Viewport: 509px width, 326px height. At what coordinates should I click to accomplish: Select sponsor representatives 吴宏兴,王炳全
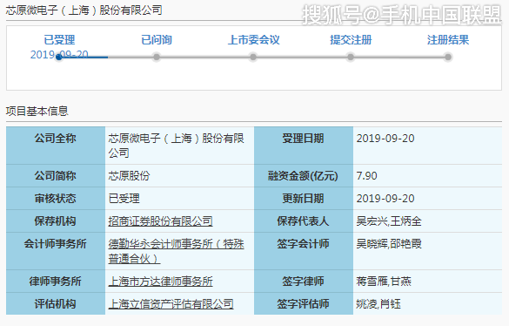pyautogui.click(x=389, y=221)
